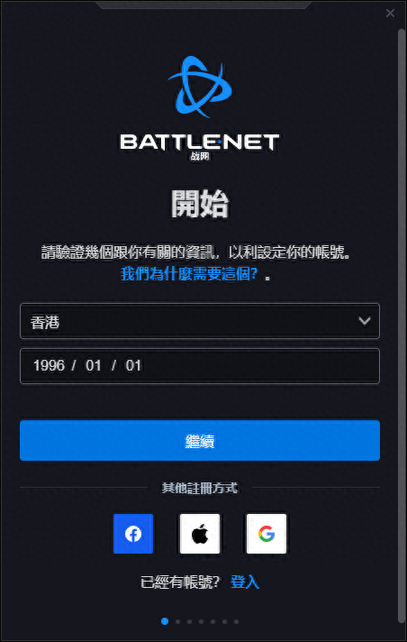The width and height of the screenshot is (407, 642).
Task: Jump to the sixth step dot
Action: click(x=224, y=621)
